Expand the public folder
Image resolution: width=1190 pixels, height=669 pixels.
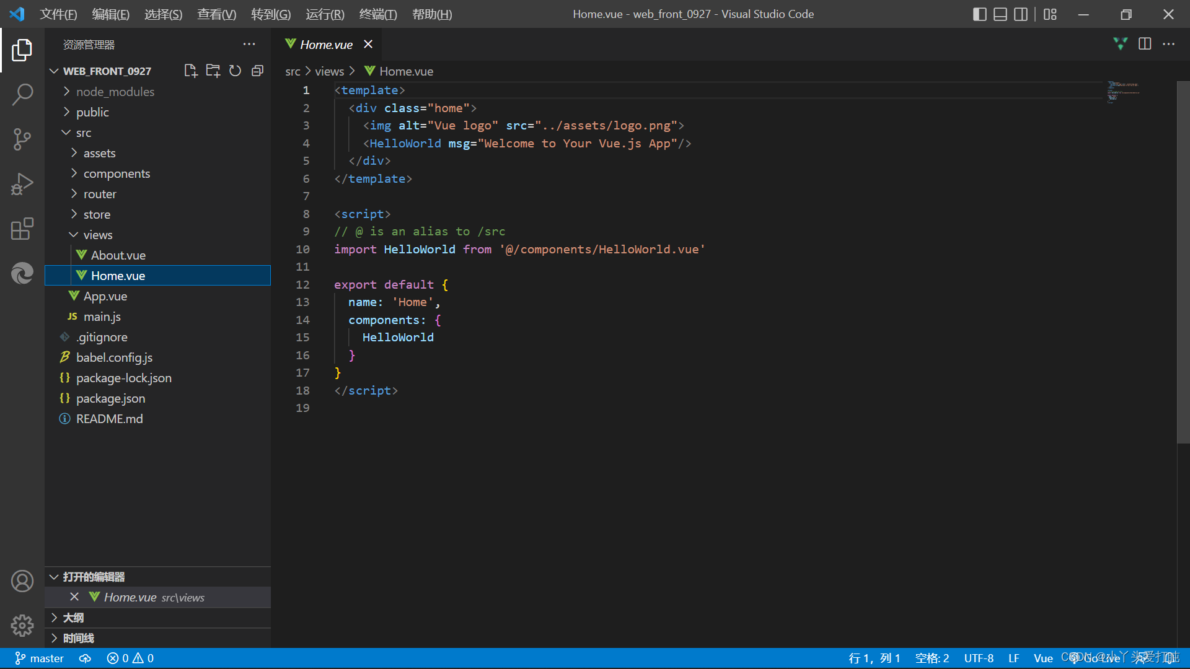pyautogui.click(x=66, y=112)
